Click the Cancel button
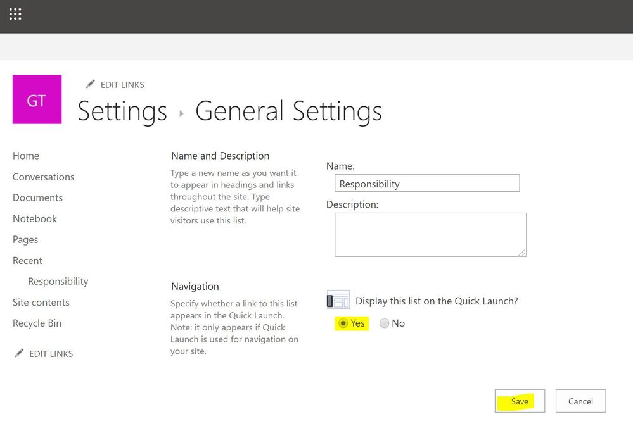The width and height of the screenshot is (633, 445). tap(580, 401)
